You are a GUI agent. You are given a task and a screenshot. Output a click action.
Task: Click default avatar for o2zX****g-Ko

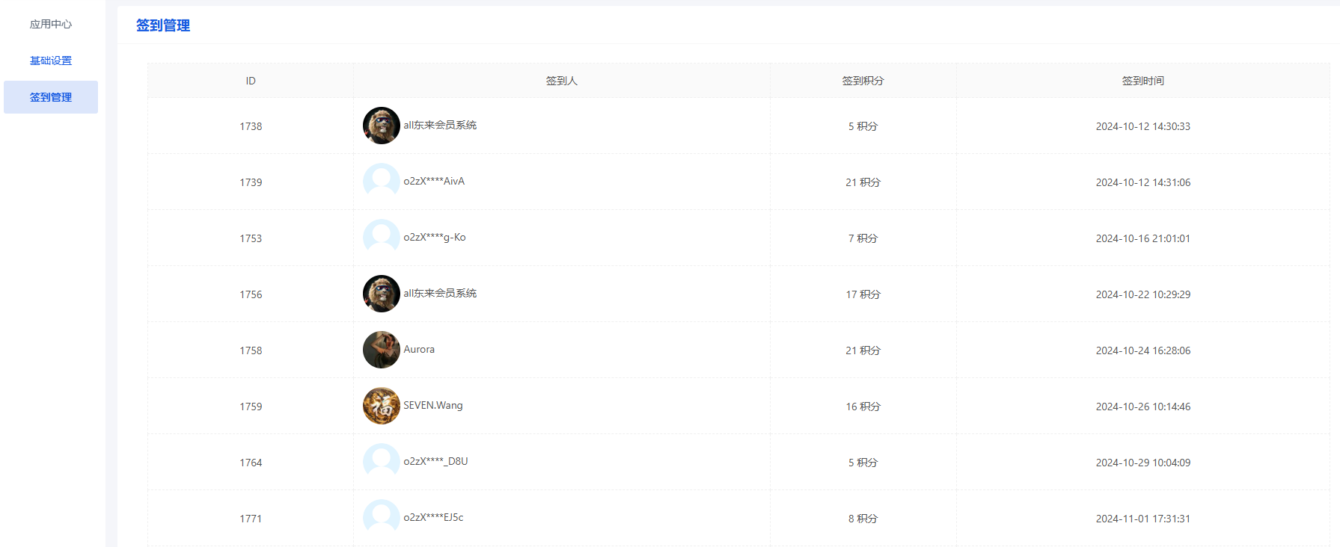click(x=381, y=238)
